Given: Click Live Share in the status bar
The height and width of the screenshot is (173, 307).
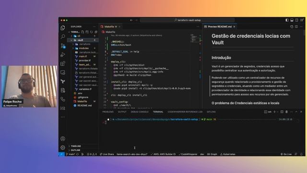Looking at the screenshot, I should click(106, 154).
